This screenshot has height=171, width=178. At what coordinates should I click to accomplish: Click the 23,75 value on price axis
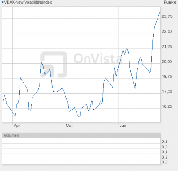[x=167, y=16]
